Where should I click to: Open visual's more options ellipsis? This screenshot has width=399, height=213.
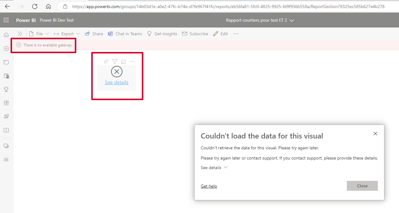coord(132,62)
